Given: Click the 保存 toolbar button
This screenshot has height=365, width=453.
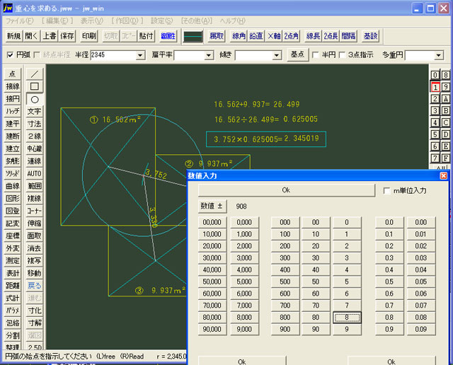Looking at the screenshot, I should (67, 36).
